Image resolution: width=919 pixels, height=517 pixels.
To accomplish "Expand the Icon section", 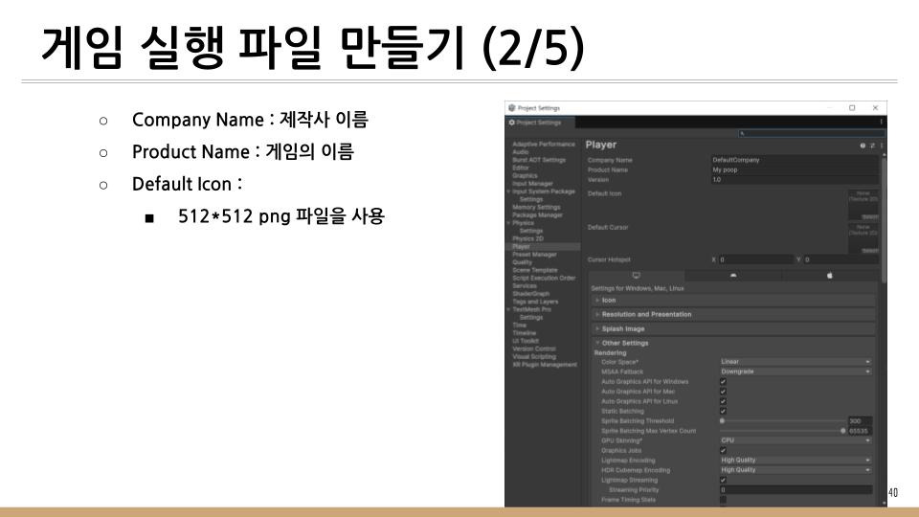I will tap(733, 300).
